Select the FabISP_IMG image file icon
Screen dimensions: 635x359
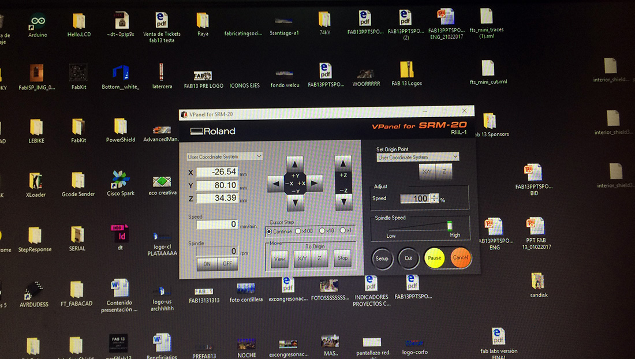pyautogui.click(x=36, y=77)
